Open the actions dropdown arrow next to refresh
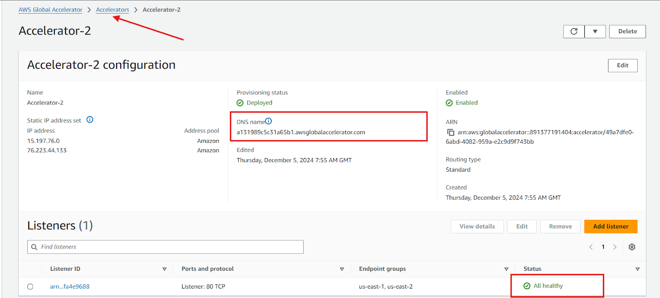The height and width of the screenshot is (298, 660). tap(595, 31)
